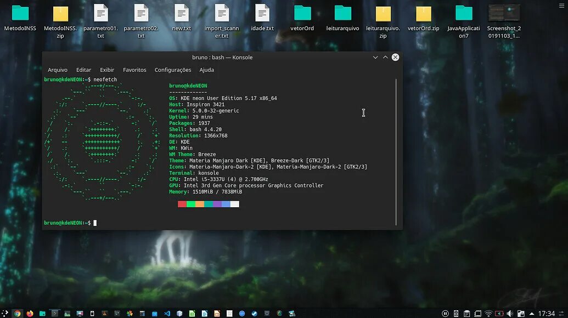Click the green neofetch color block

pyautogui.click(x=191, y=204)
